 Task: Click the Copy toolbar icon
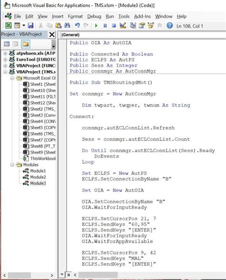[50, 25]
